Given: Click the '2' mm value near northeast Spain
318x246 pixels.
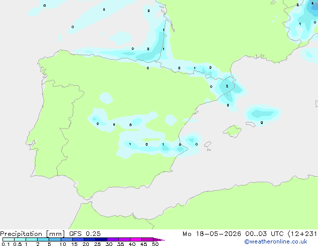Looking at the screenshot, I should [x=227, y=86].
